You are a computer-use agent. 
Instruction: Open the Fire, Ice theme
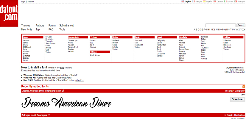pyautogui.click(x=49, y=37)
